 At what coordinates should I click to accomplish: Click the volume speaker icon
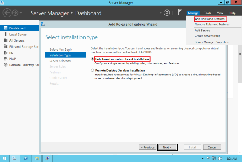point(220,158)
